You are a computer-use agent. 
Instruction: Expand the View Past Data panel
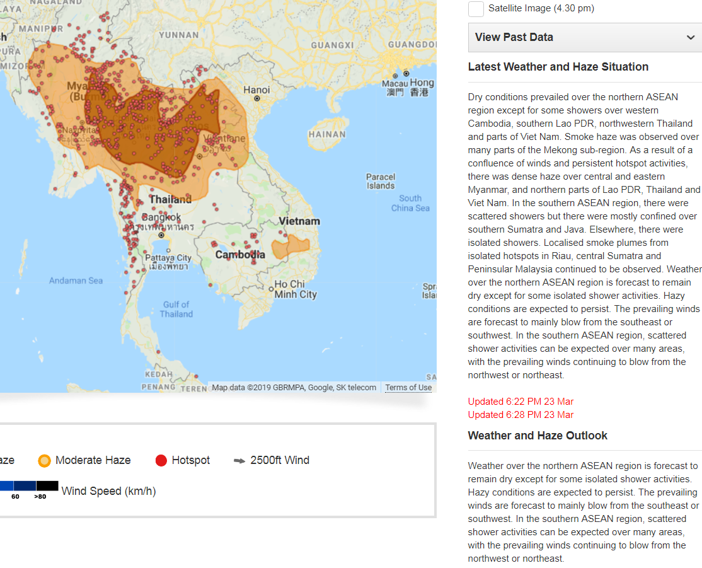pyautogui.click(x=584, y=37)
